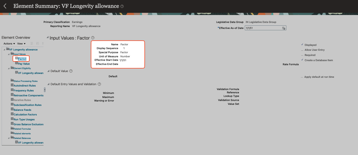Open the Actions menu in Element Overview
This screenshot has height=155, width=358.
pyautogui.click(x=9, y=44)
